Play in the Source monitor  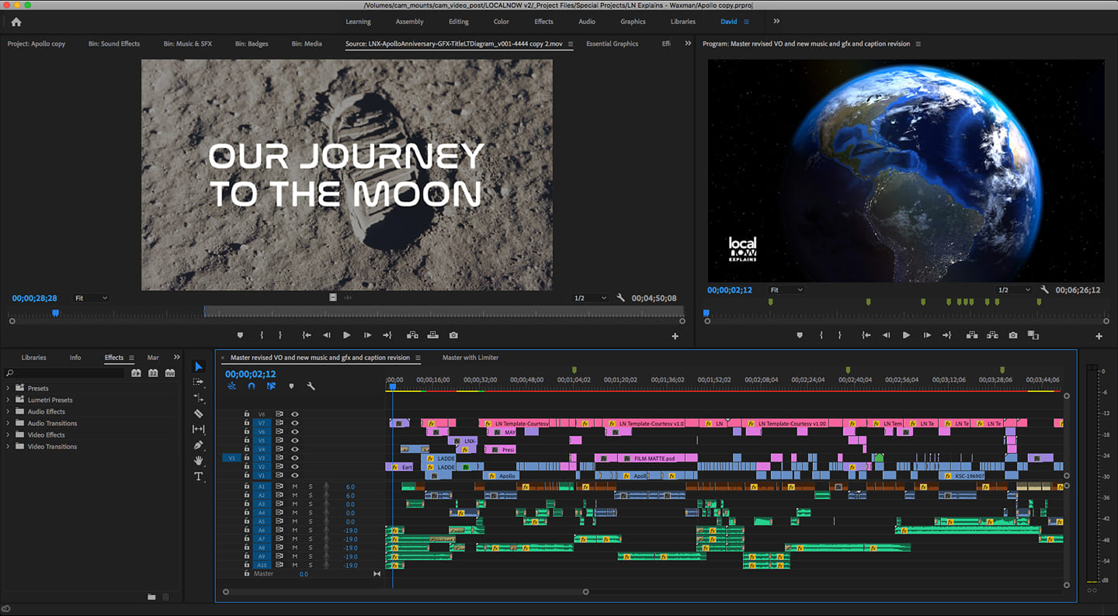[x=346, y=335]
